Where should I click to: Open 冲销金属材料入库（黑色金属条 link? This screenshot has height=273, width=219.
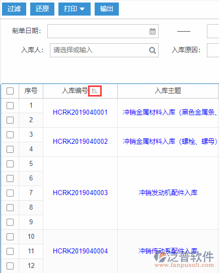pos(170,113)
